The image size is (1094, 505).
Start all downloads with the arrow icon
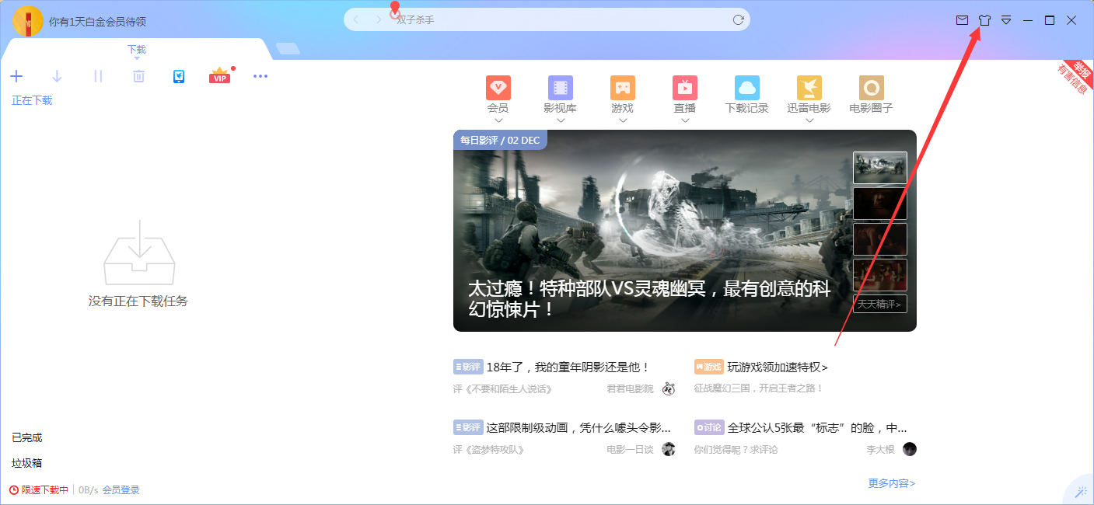[57, 76]
